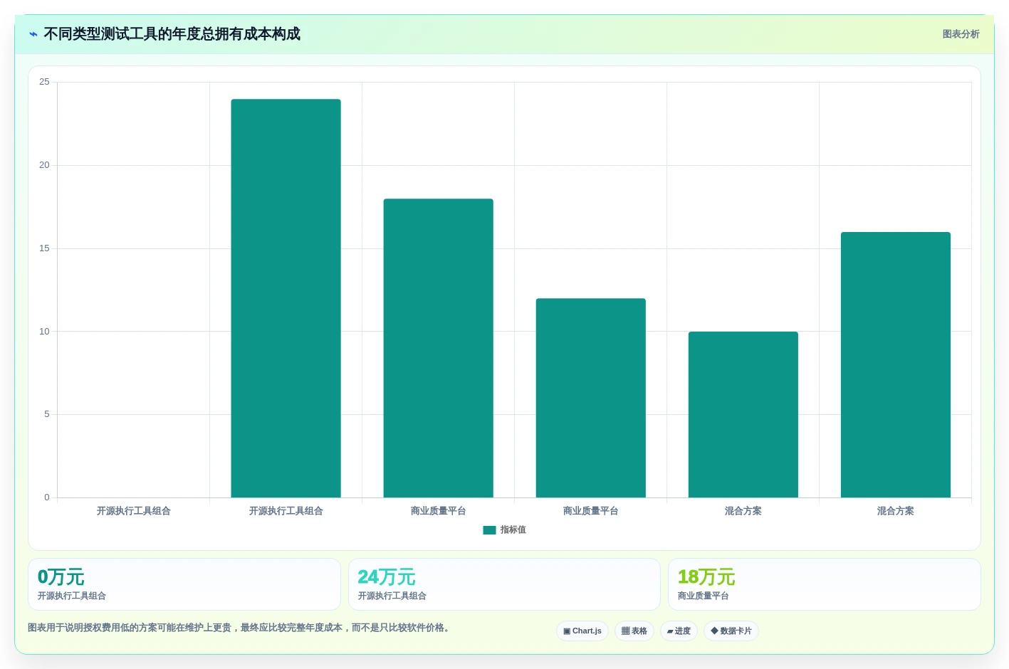Click the y-axis tick label 20

click(45, 165)
